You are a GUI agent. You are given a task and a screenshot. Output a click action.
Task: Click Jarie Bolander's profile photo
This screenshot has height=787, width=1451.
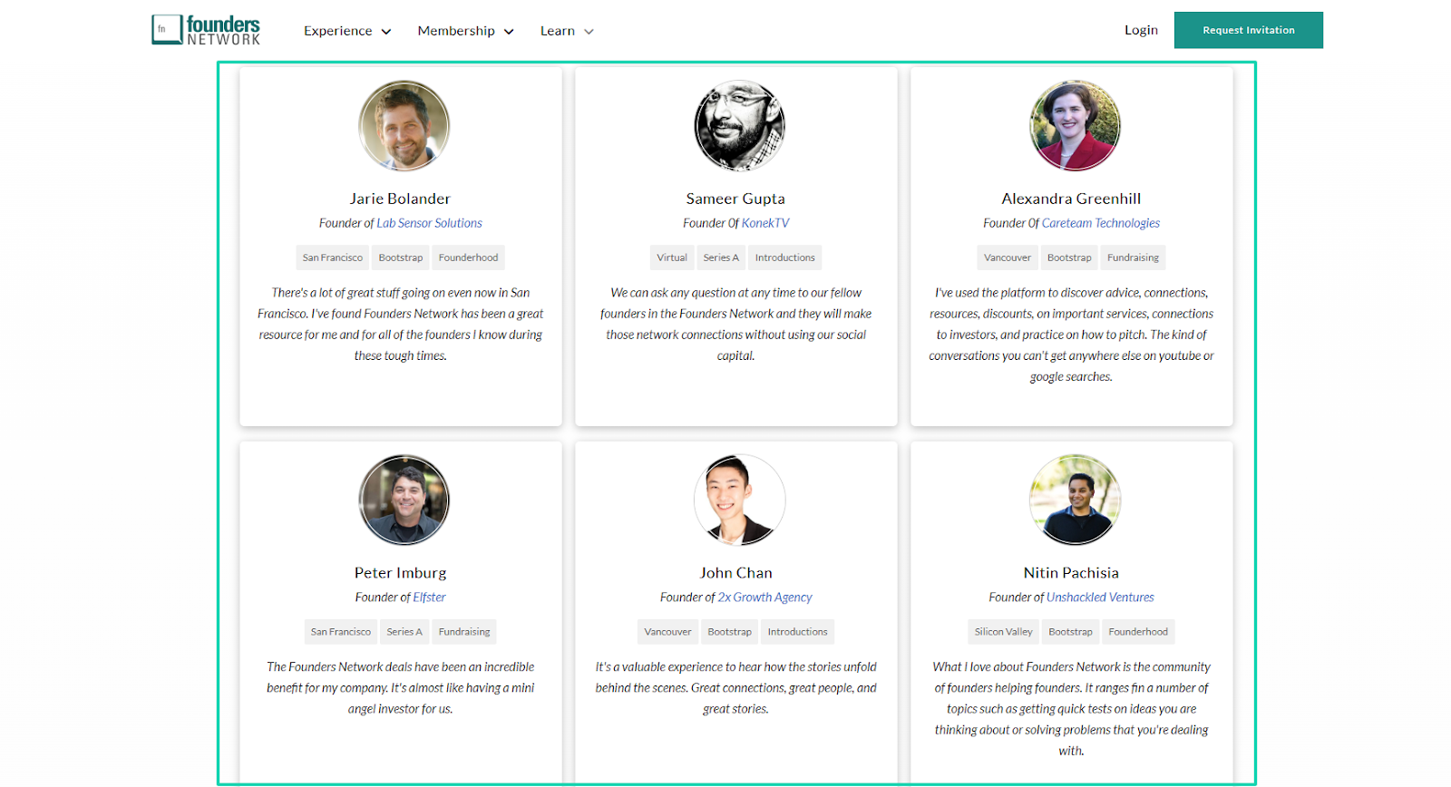click(404, 125)
